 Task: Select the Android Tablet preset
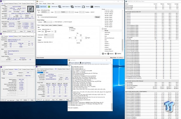[108, 49]
